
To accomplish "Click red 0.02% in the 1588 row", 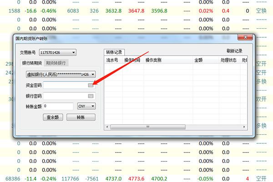I will tap(206, 11).
